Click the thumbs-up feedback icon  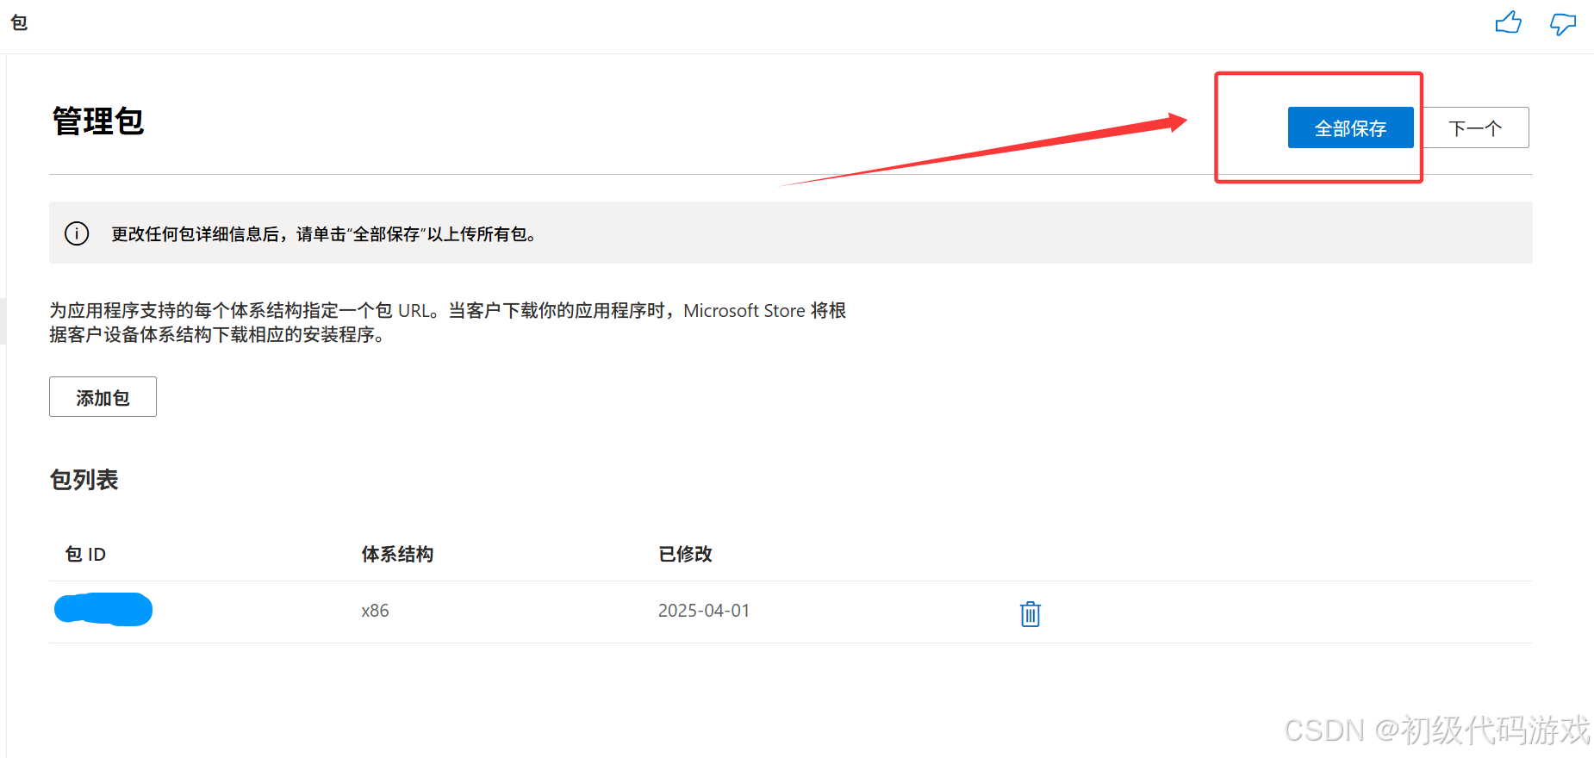pyautogui.click(x=1508, y=22)
